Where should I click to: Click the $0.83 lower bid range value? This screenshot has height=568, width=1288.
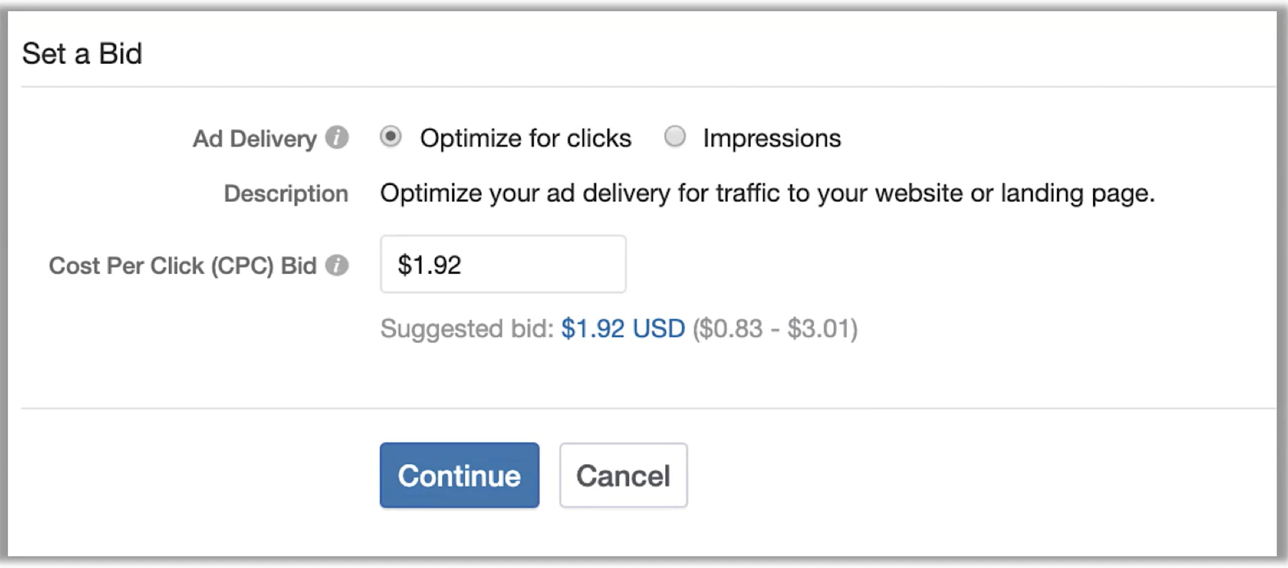731,328
